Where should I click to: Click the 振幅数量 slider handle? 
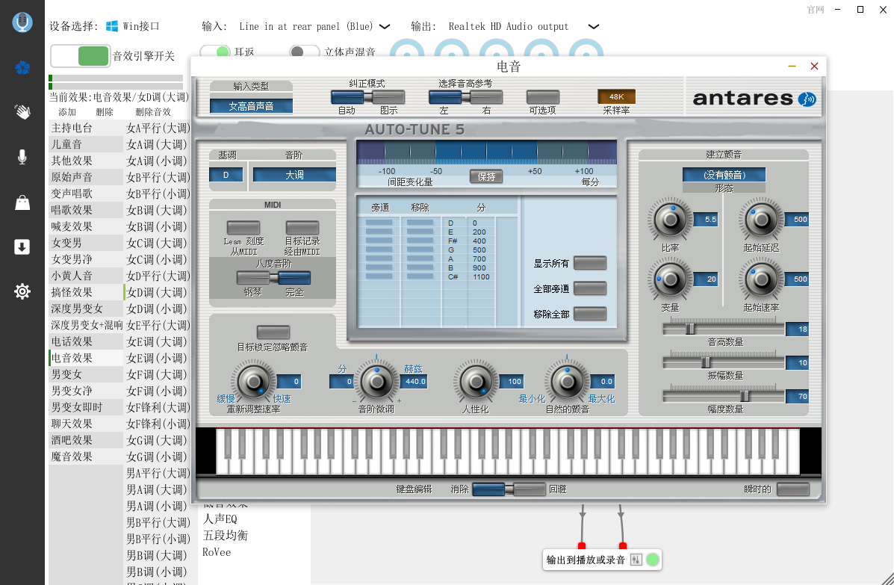coord(706,362)
